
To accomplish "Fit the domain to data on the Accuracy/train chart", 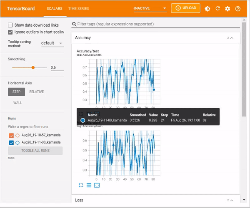I will point(97,185).
